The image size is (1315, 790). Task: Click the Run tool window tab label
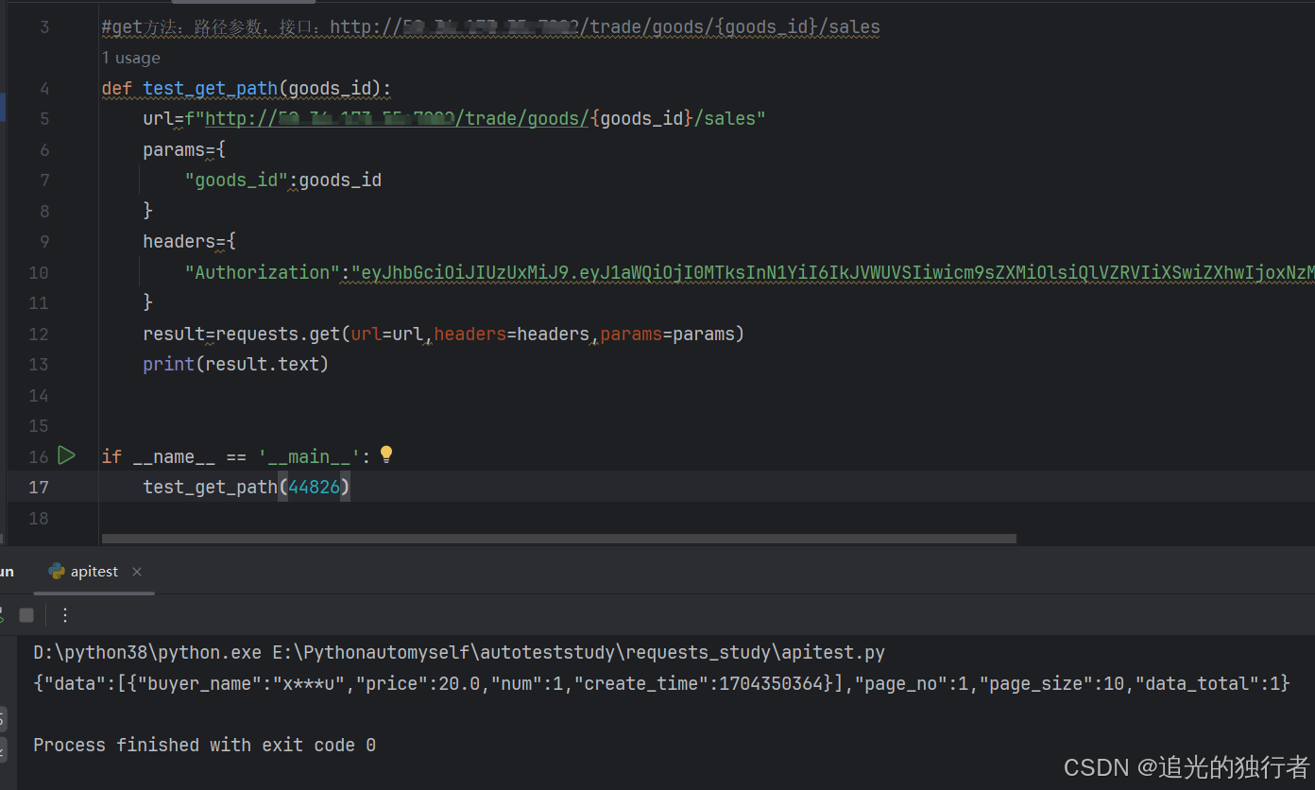tap(6, 571)
